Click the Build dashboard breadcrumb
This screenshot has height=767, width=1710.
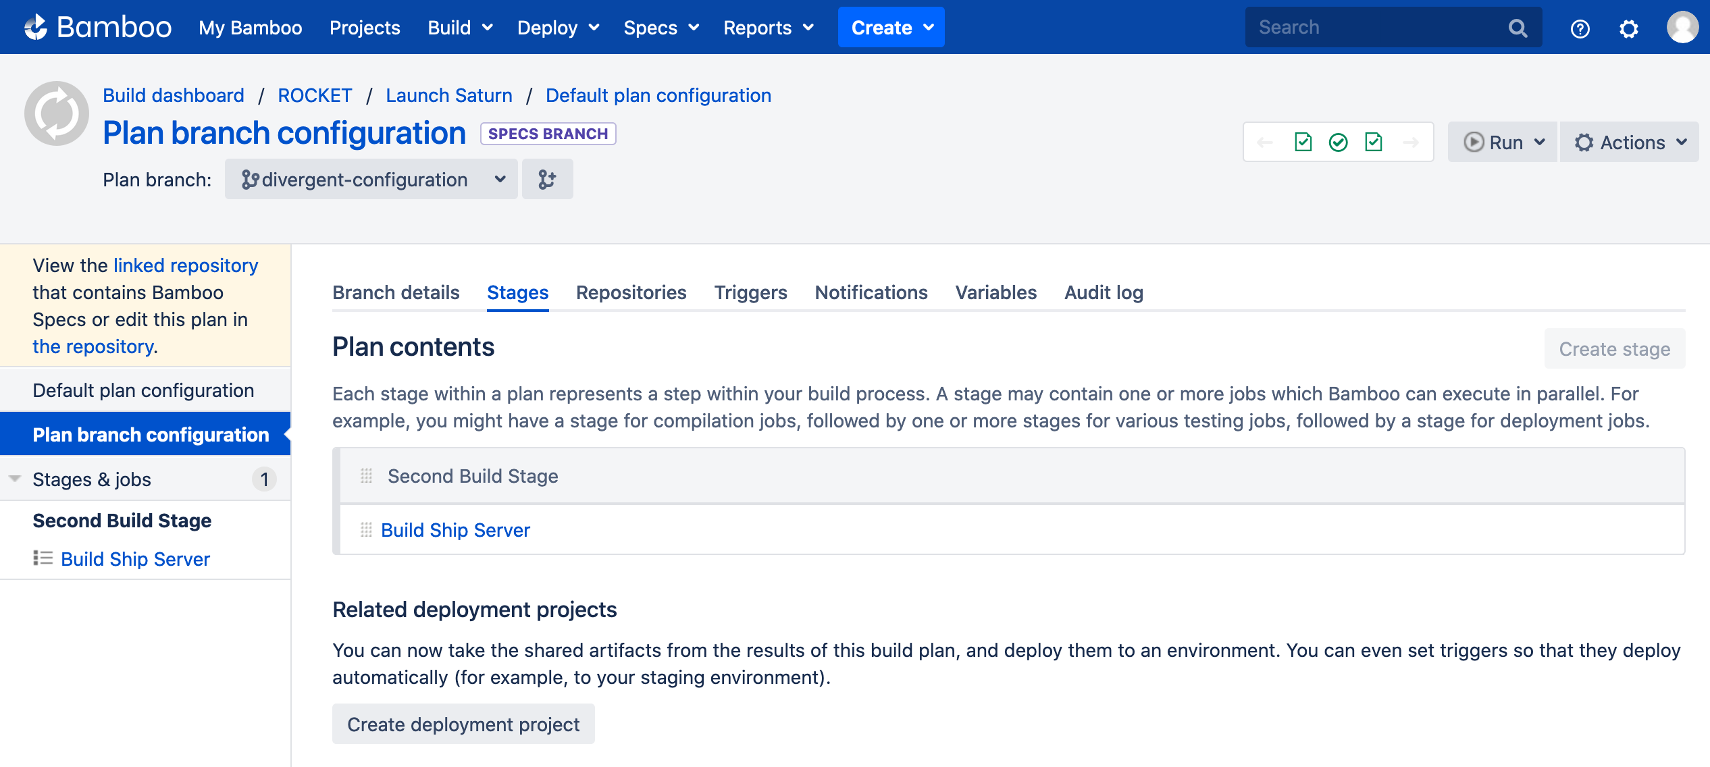click(x=174, y=95)
